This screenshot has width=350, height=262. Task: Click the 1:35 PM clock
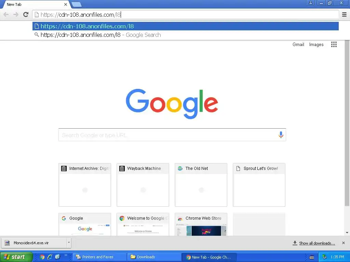(x=337, y=257)
